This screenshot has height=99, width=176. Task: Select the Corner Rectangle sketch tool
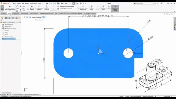[x=17, y=9]
